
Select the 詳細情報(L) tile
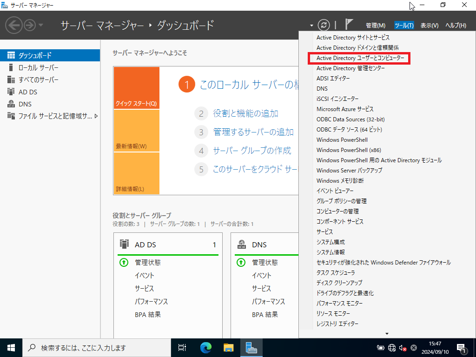tap(136, 173)
